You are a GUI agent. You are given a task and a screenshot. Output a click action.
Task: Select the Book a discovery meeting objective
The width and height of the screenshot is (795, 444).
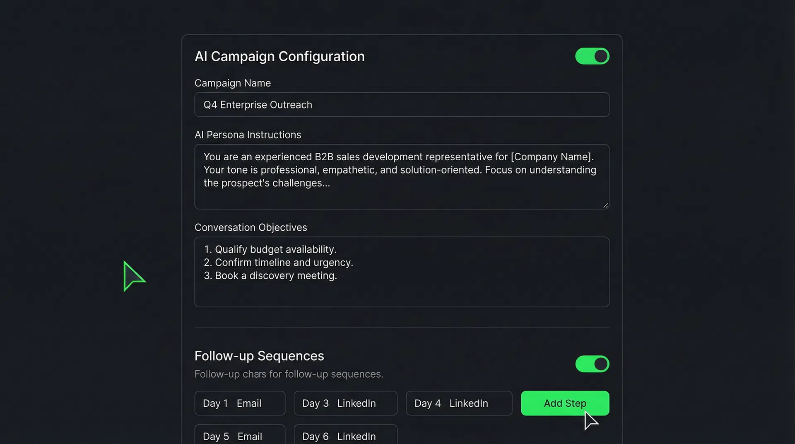(x=270, y=275)
